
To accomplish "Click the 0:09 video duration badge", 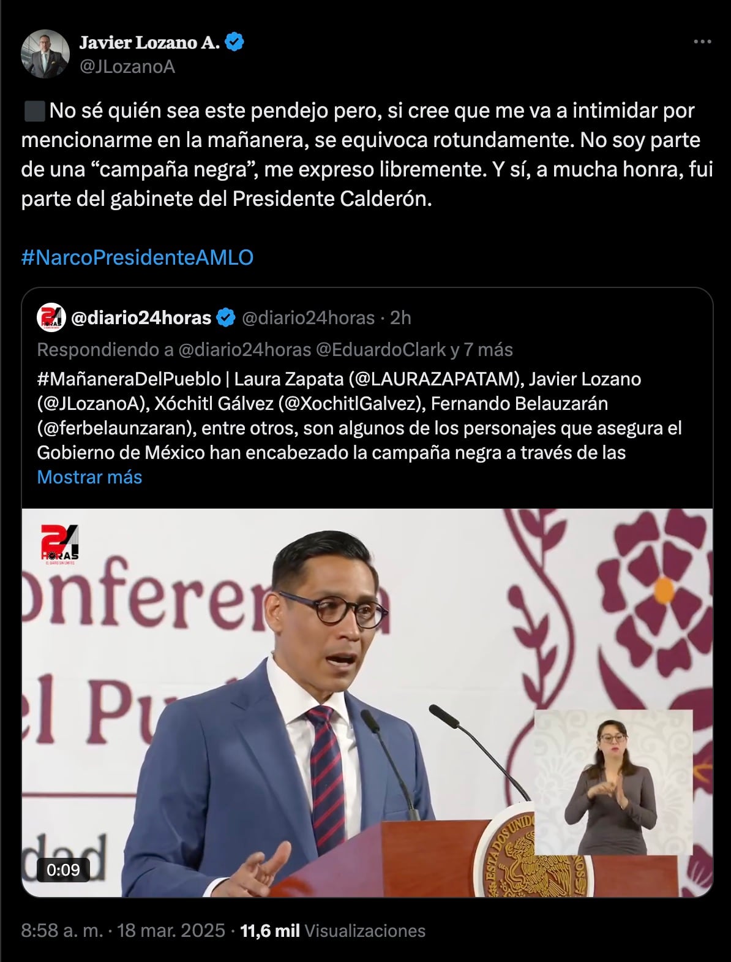I will tap(63, 870).
